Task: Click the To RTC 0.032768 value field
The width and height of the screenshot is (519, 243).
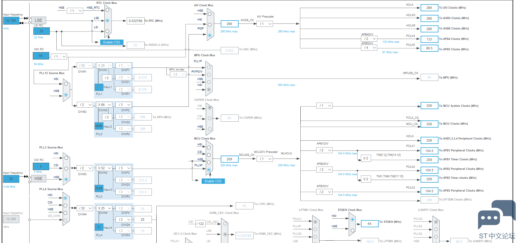Action: click(135, 21)
